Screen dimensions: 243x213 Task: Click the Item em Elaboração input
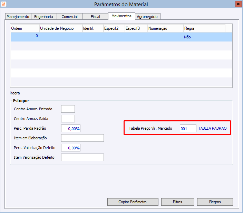tap(82, 138)
